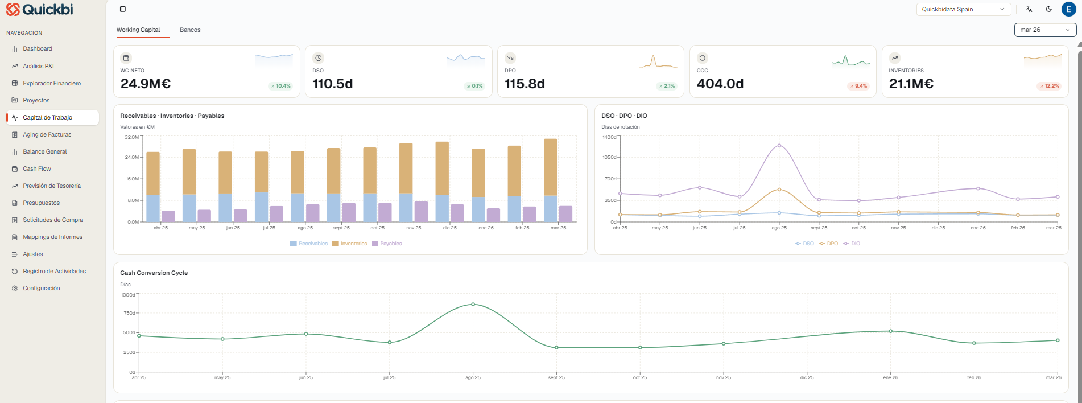Open the mar 26 period dropdown
This screenshot has width=1082, height=403.
click(x=1045, y=30)
